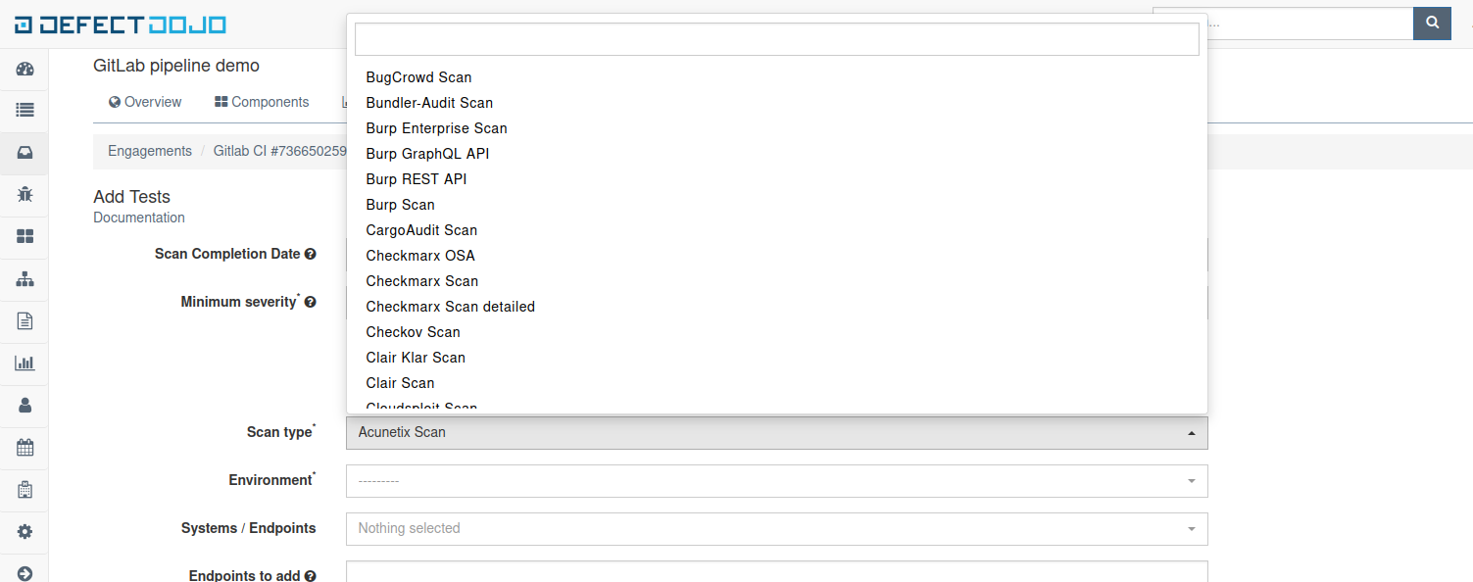The height and width of the screenshot is (582, 1473).
Task: Select the bug icon for Findings
Action: pyautogui.click(x=24, y=194)
